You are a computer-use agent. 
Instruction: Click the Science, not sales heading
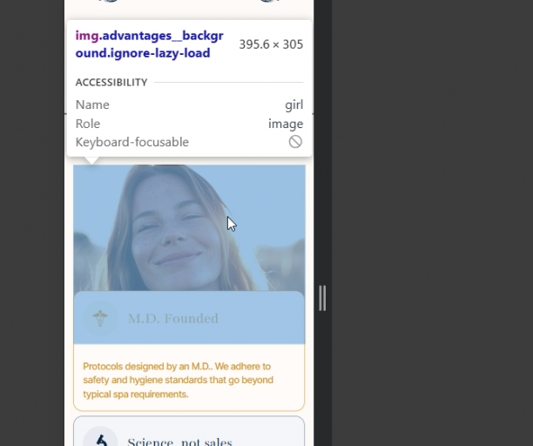(x=179, y=442)
